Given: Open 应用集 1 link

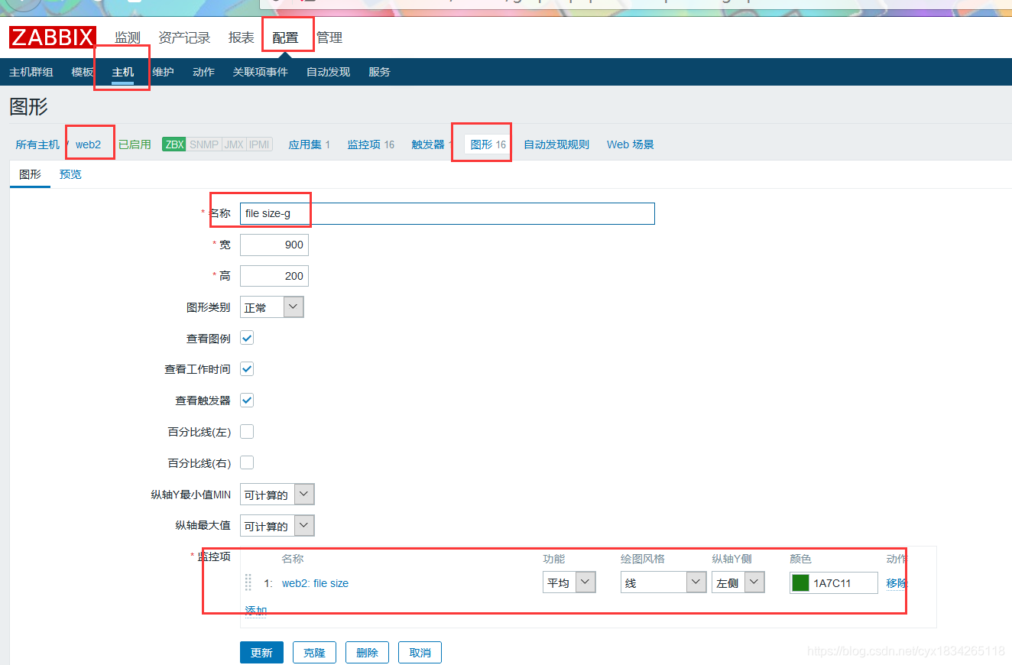Looking at the screenshot, I should 309,144.
